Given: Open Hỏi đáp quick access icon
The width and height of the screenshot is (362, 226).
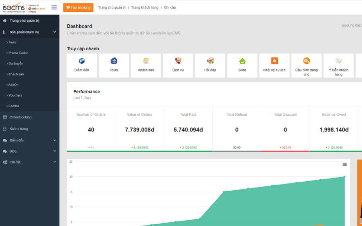Looking at the screenshot, I should click(x=210, y=61).
